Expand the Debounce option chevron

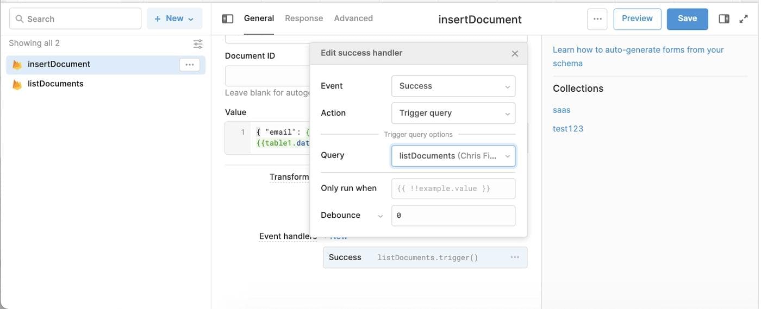click(380, 216)
